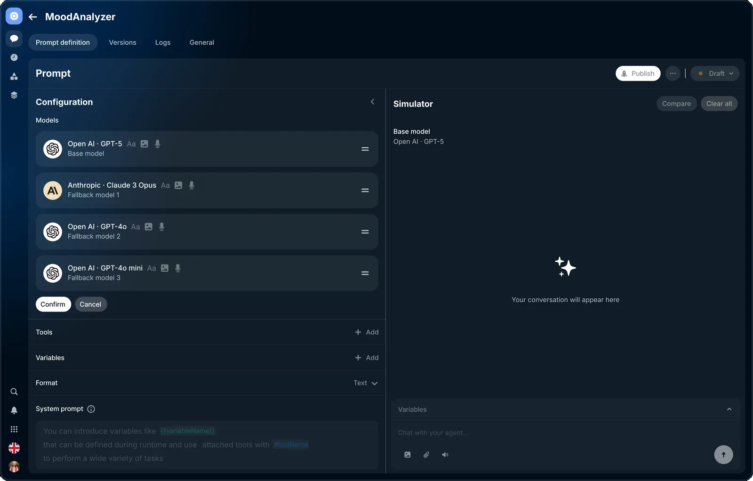Open the clock history sidebar icon
Image resolution: width=753 pixels, height=481 pixels.
tap(14, 57)
